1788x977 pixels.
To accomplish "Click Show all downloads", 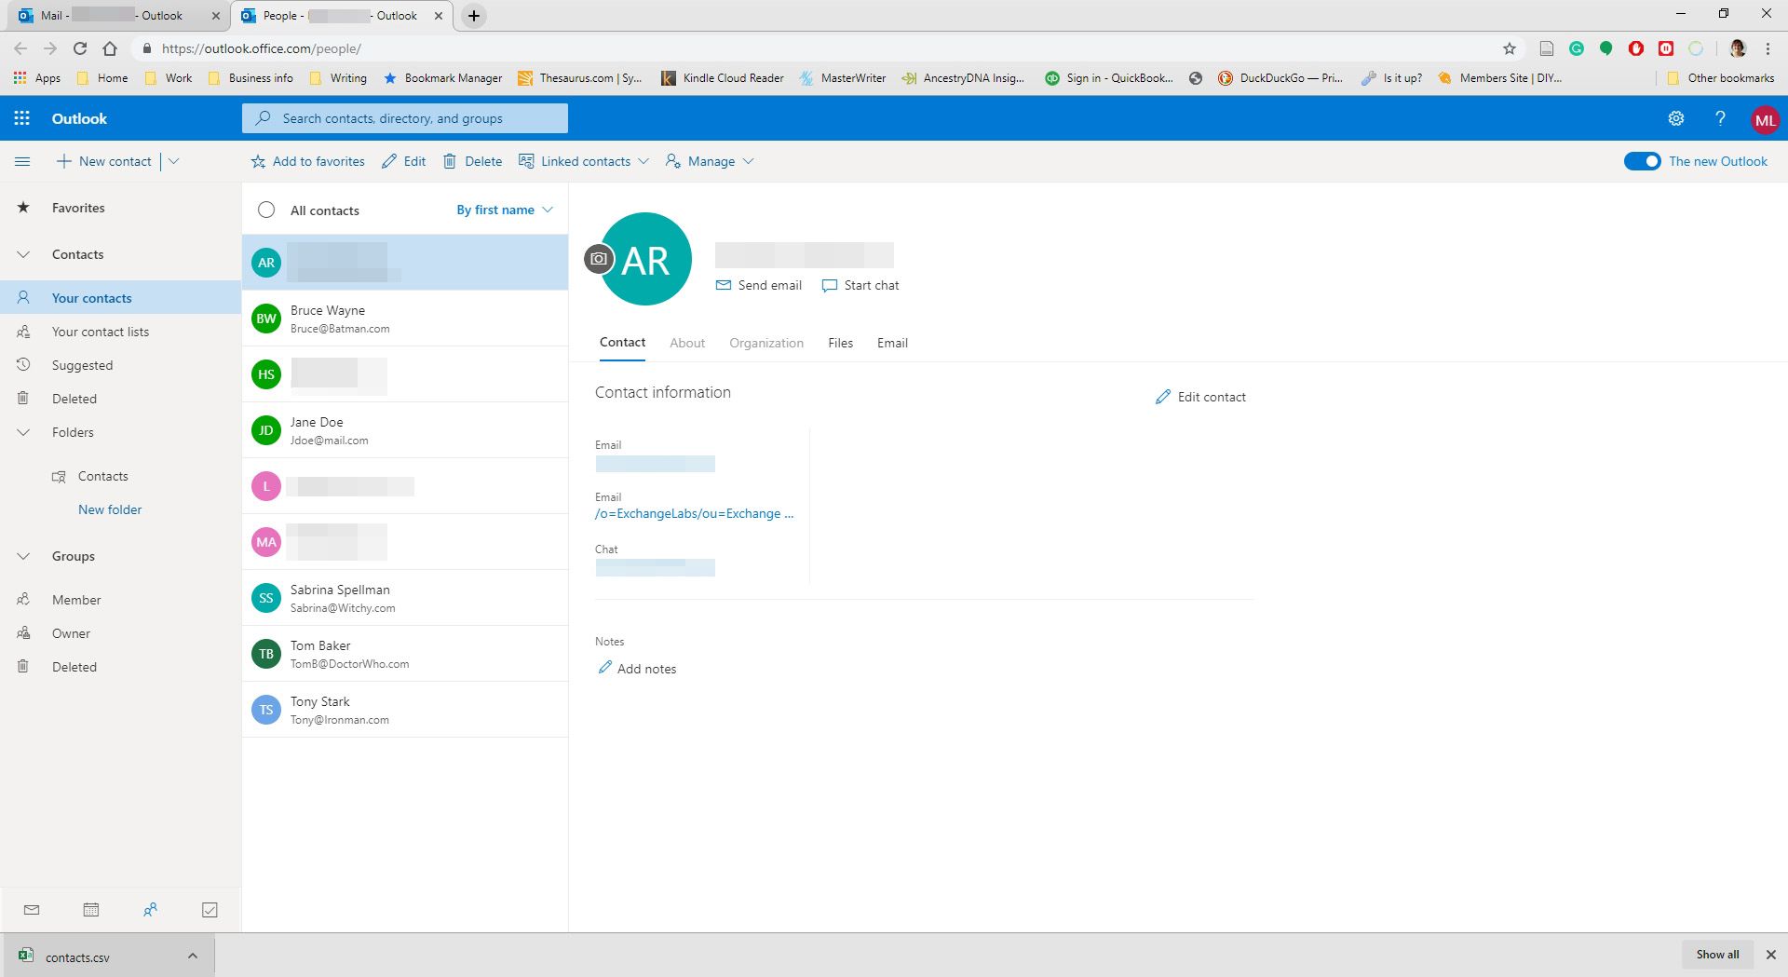I will [x=1717, y=954].
